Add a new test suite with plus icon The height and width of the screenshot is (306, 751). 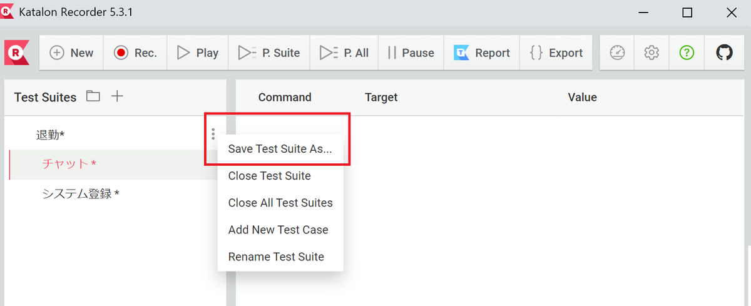click(117, 96)
